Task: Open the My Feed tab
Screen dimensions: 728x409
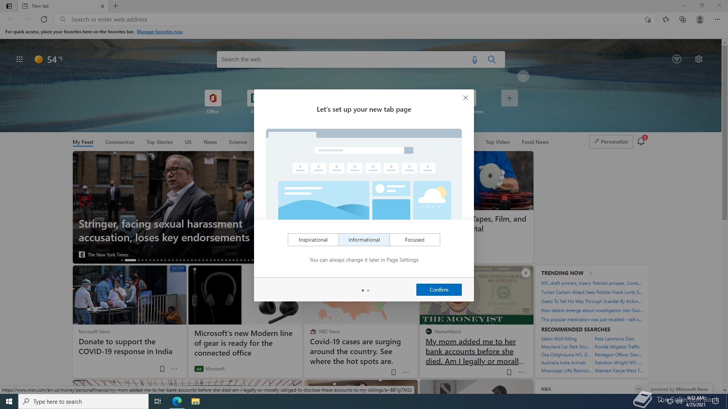Action: coord(83,142)
